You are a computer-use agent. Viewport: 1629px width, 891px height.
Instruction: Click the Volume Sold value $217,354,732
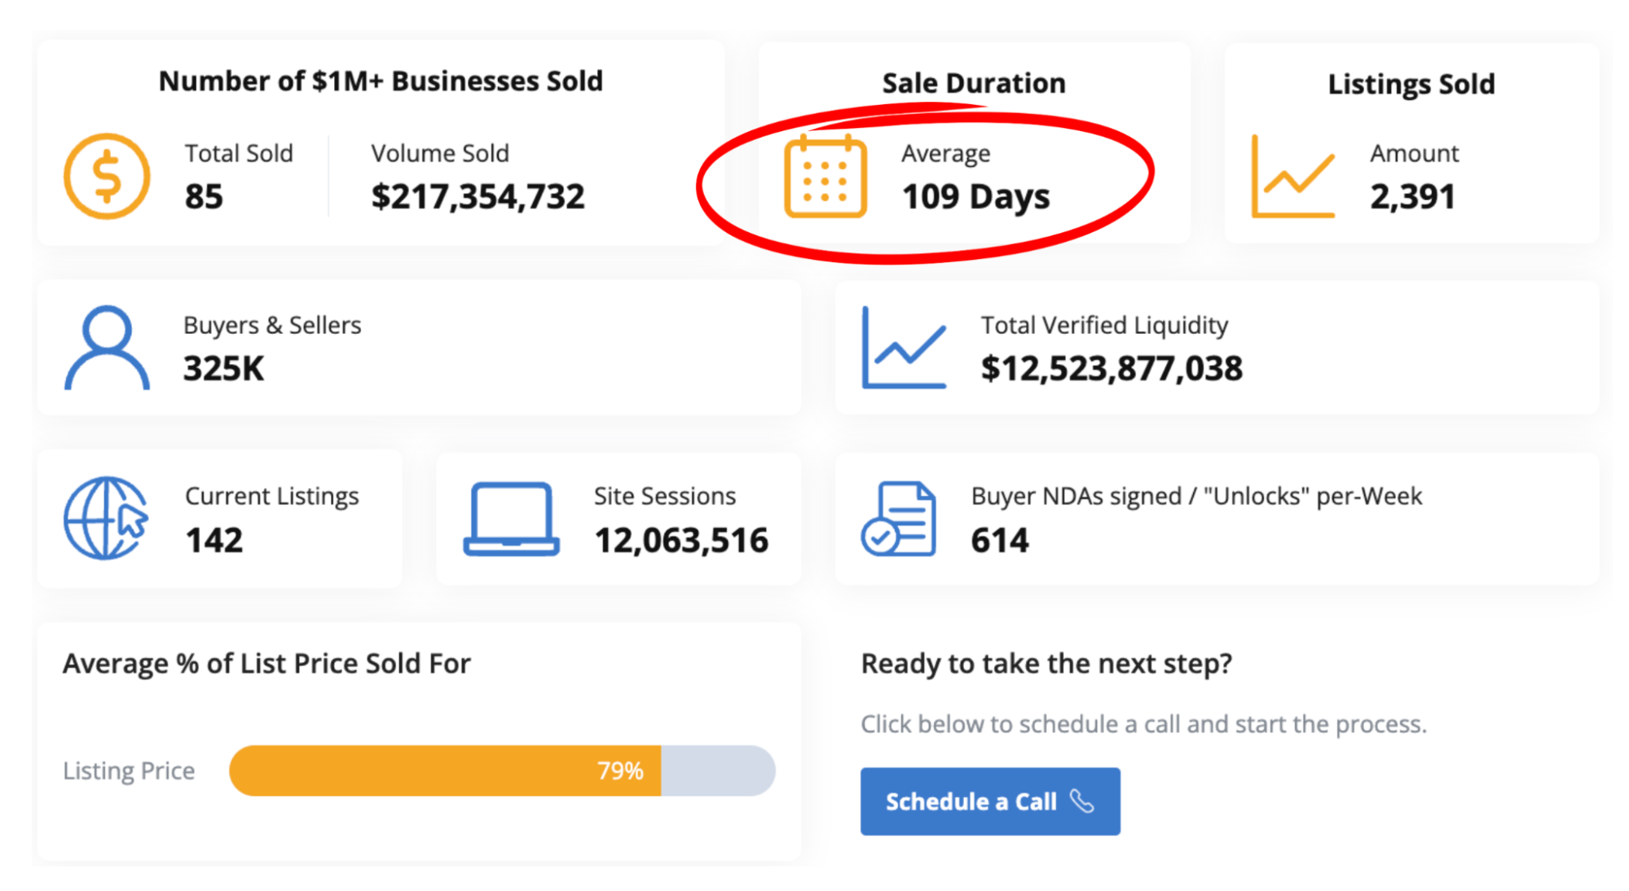pos(478,196)
